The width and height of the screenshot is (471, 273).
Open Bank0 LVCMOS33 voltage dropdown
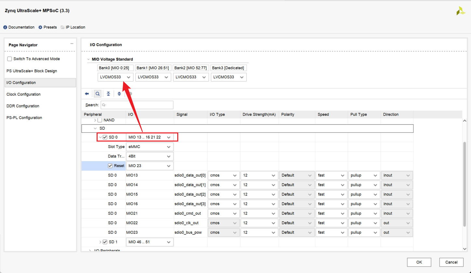click(115, 77)
